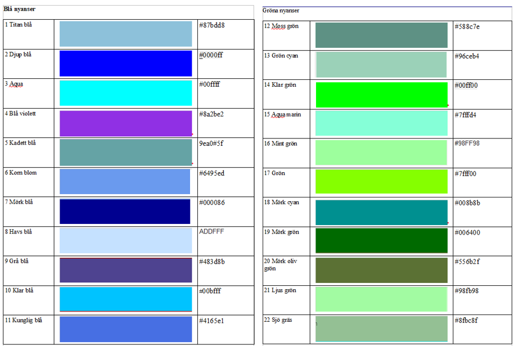
Task: Click the hex code #8a2be2
Action: pyautogui.click(x=211, y=114)
